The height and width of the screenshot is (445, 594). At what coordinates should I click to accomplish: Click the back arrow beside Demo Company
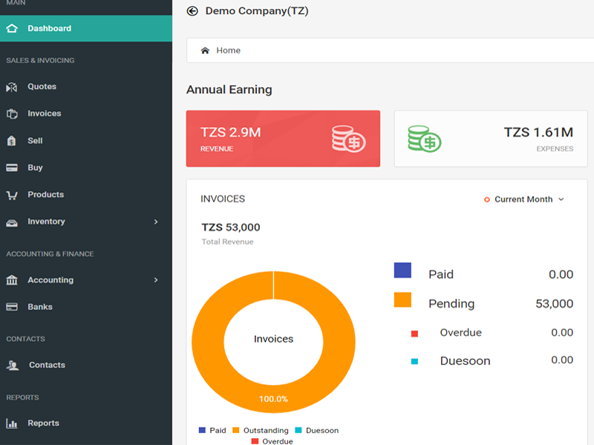coord(192,11)
